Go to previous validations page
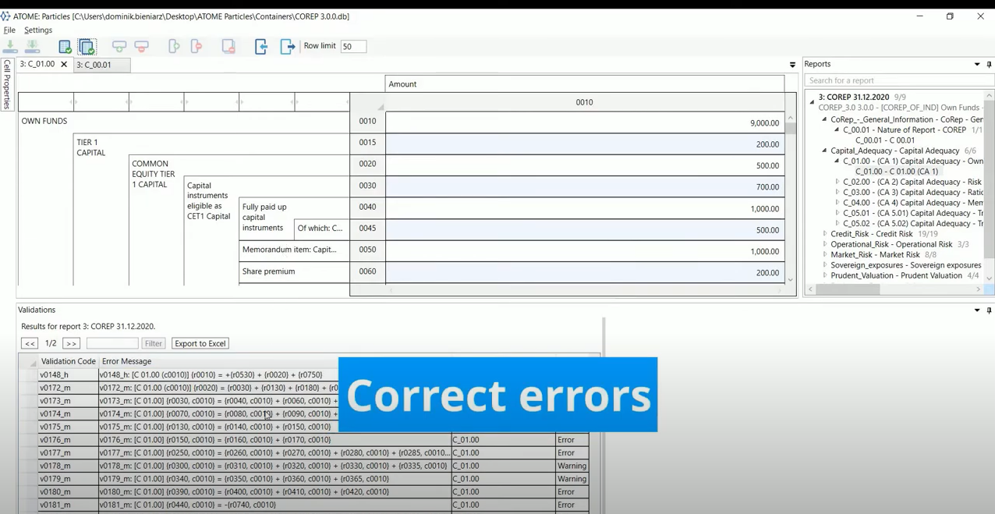995x514 pixels. pos(30,343)
